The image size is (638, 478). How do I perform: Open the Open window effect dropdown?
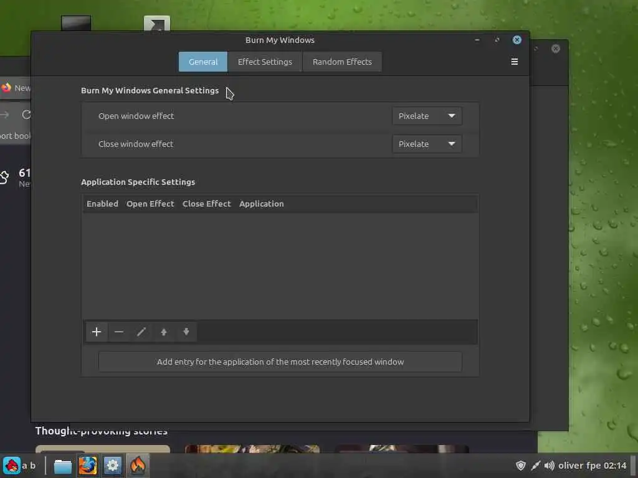427,116
